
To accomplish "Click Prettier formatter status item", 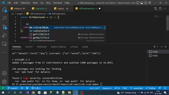I will point(151,88).
